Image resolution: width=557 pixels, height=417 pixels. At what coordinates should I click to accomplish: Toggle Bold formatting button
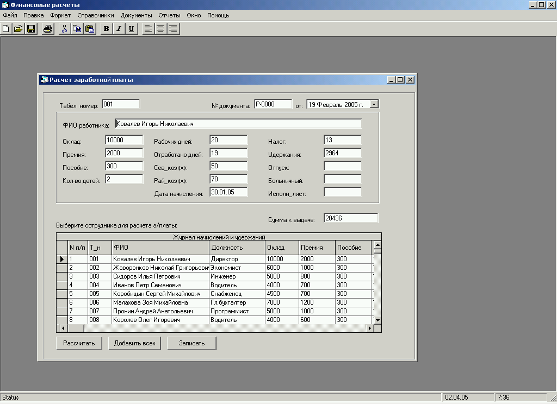(x=106, y=29)
